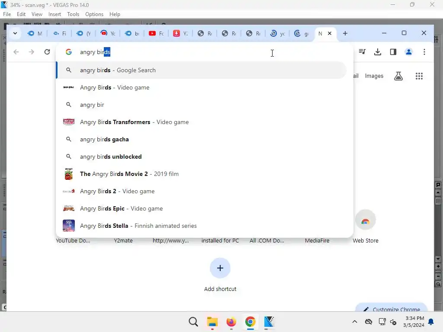
Task: Open the Web Store shortcut
Action: click(x=365, y=227)
